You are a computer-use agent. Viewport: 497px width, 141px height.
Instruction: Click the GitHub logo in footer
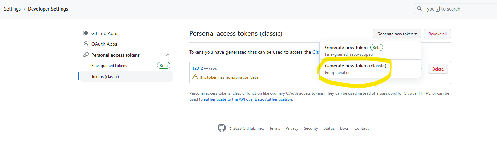pos(222,128)
